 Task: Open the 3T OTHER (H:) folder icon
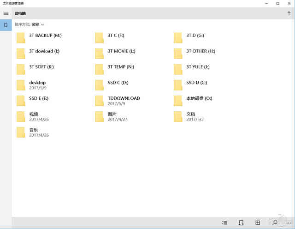click(x=178, y=54)
